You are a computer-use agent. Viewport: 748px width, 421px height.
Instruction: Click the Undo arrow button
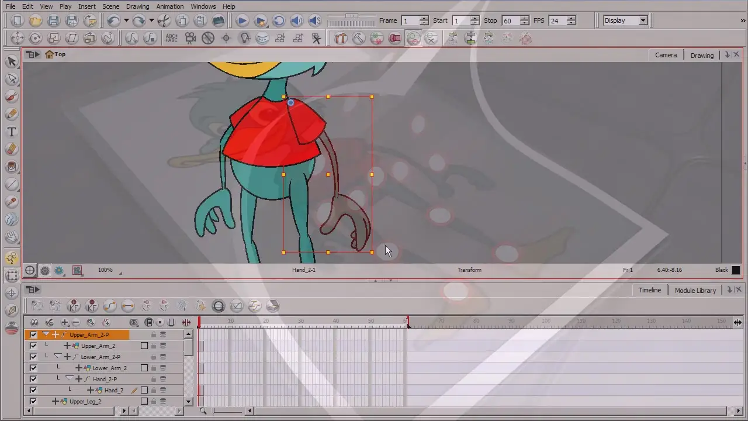click(x=113, y=20)
